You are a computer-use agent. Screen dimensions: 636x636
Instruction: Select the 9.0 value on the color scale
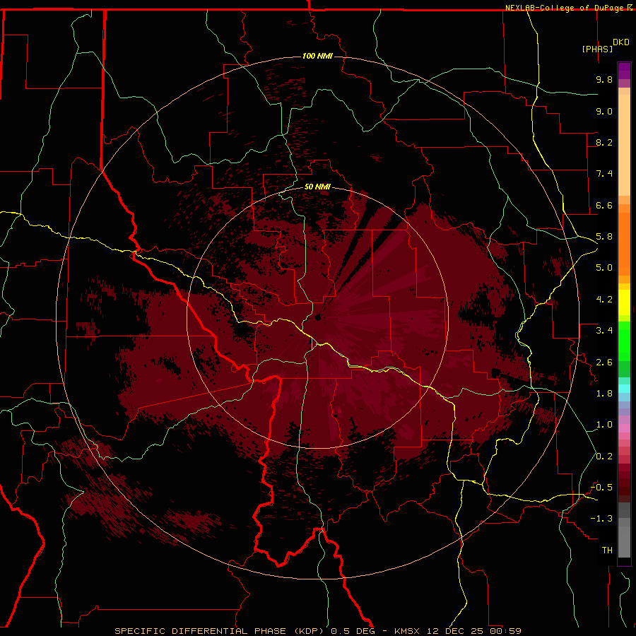604,111
